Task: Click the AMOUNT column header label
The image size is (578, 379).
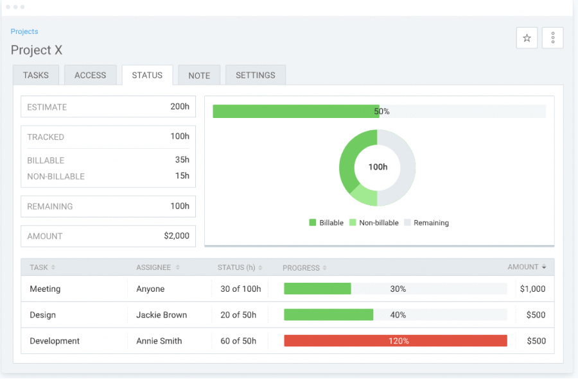Action: pyautogui.click(x=523, y=267)
